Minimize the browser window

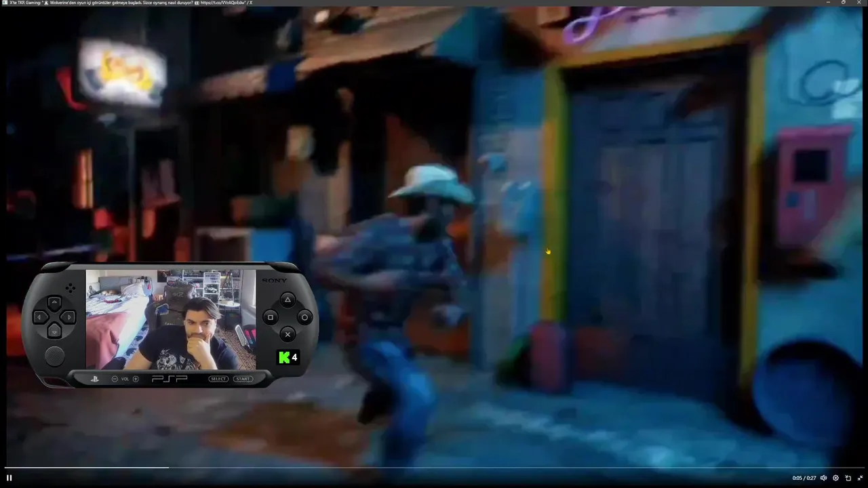tap(828, 3)
